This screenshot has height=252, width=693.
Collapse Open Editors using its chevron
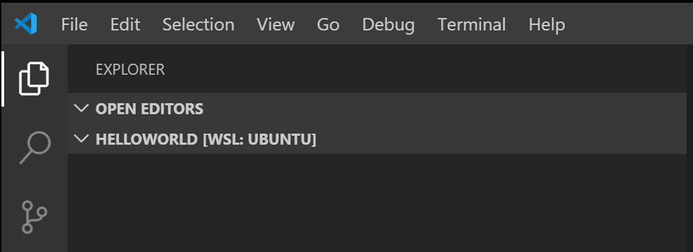pyautogui.click(x=82, y=108)
